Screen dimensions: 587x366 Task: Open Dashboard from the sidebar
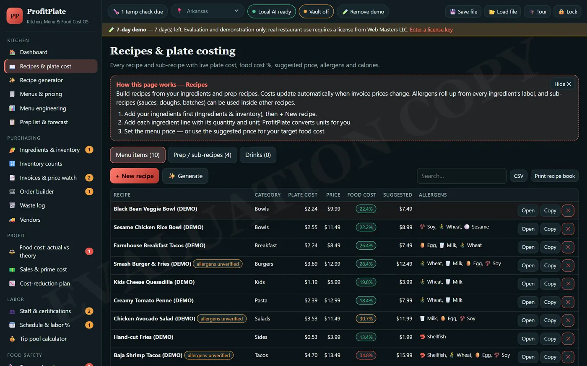point(51,52)
